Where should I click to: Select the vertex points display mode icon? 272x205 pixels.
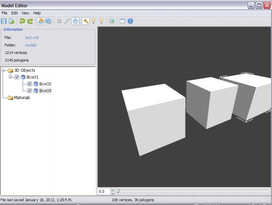pos(59,21)
